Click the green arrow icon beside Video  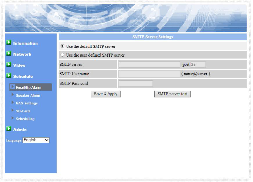tap(9, 65)
